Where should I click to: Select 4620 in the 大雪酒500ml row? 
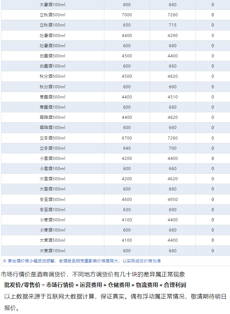pyautogui.click(x=172, y=179)
